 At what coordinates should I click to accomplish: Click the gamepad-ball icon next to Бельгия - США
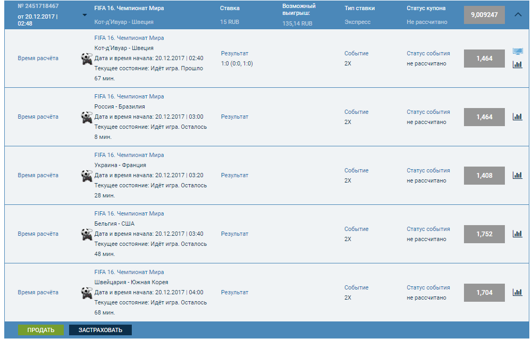87,234
